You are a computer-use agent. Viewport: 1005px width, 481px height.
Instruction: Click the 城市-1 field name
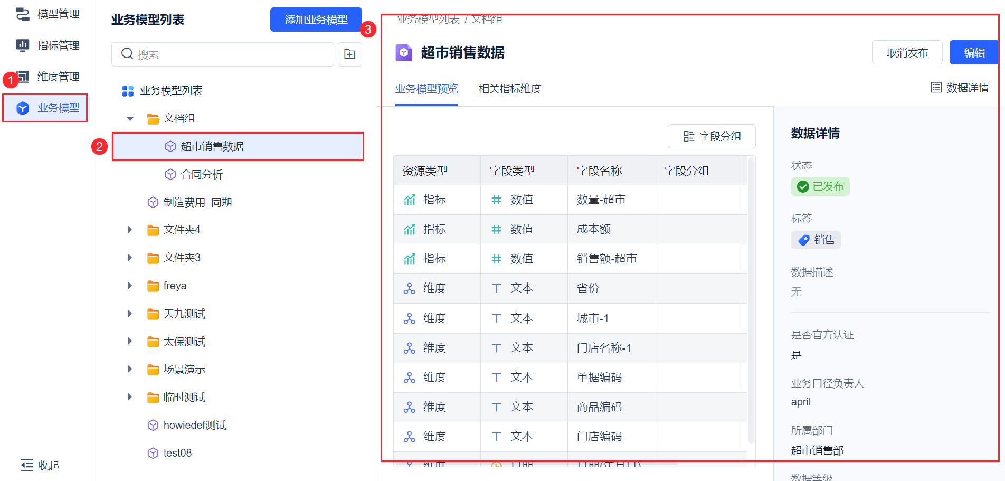(593, 318)
